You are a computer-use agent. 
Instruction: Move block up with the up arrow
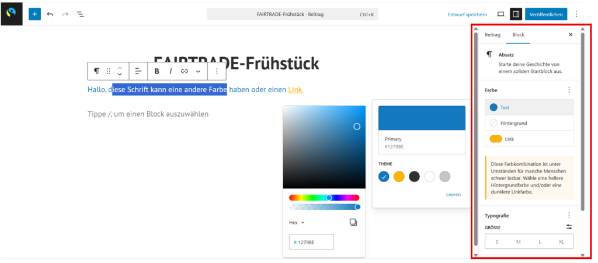coord(120,68)
